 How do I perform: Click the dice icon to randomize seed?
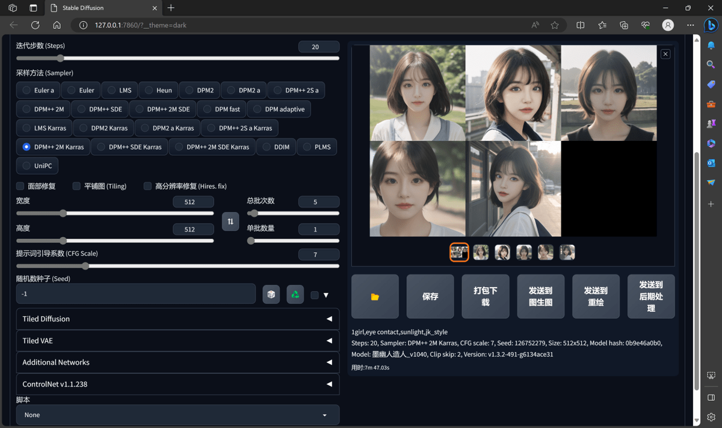coord(271,294)
